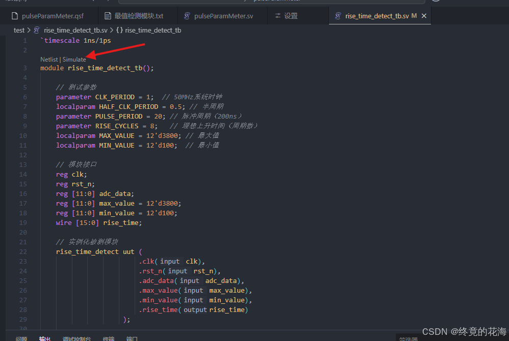Click the Netlist CodeLens link

(x=49, y=59)
